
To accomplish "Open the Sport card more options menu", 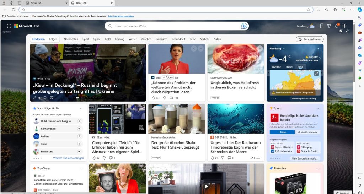I will tap(318, 108).
